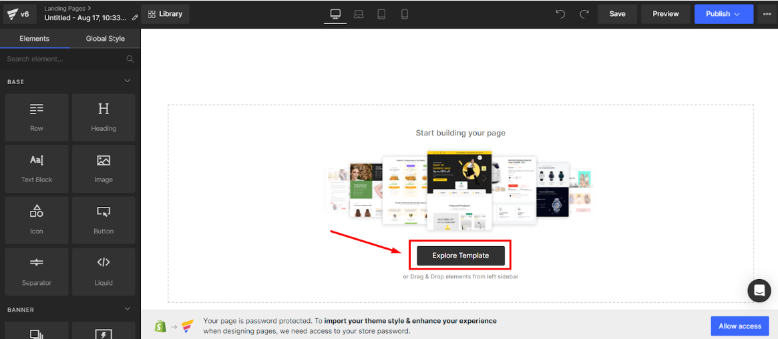Click the Explore Template button
This screenshot has width=778, height=339.
click(x=460, y=256)
